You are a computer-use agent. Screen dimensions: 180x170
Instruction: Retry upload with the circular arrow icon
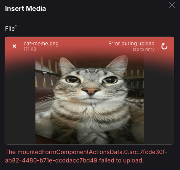coord(164,46)
